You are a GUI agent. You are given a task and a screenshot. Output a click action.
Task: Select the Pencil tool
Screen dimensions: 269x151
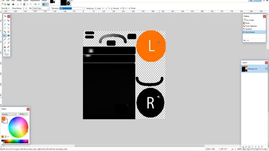5,43
